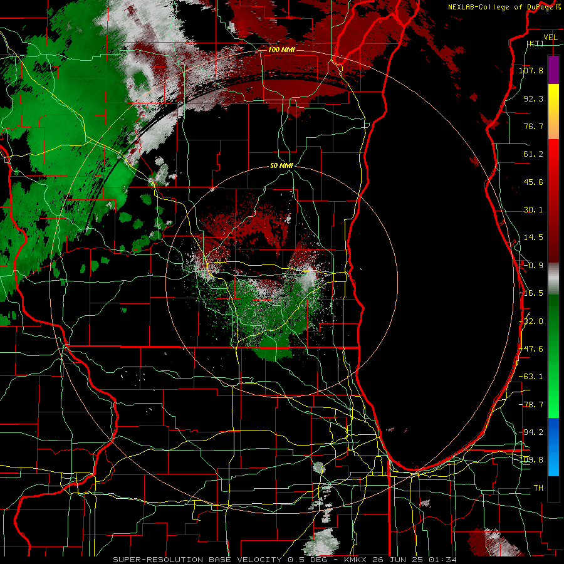
Task: Click the "50 NMI" range ring label
Action: point(281,165)
